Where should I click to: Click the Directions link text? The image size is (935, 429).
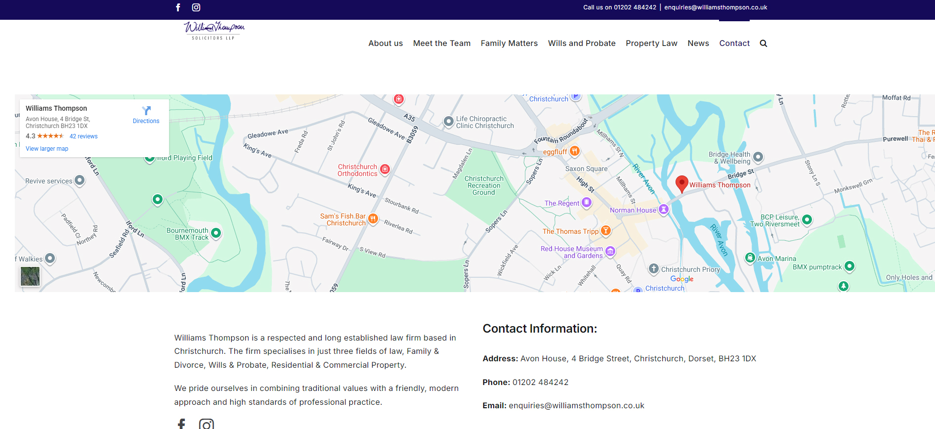tap(146, 121)
